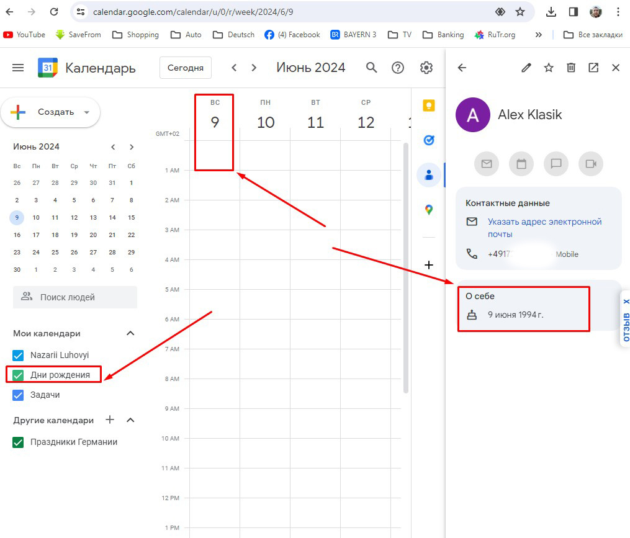Open calendar search
630x538 pixels.
tap(372, 68)
